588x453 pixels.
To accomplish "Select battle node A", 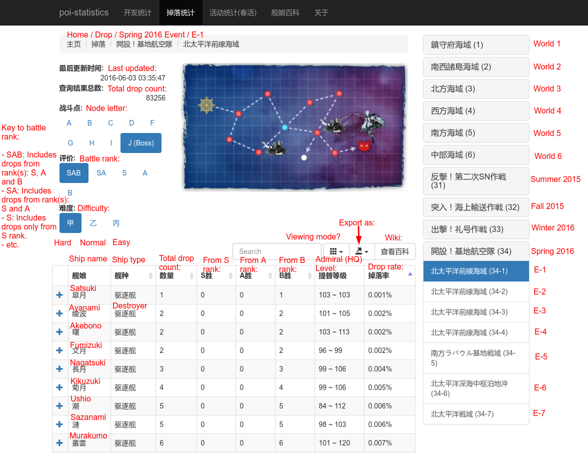I will tap(69, 123).
